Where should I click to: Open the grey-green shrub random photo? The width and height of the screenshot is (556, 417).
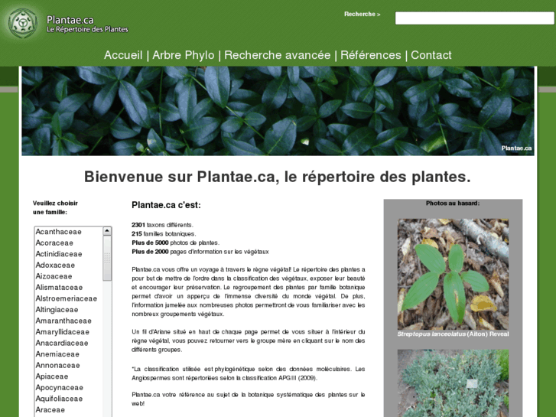click(x=453, y=383)
